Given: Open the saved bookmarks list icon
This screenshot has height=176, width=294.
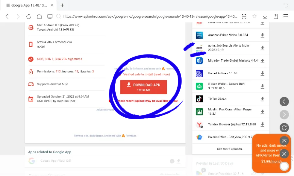Looking at the screenshot, I should [276, 16].
